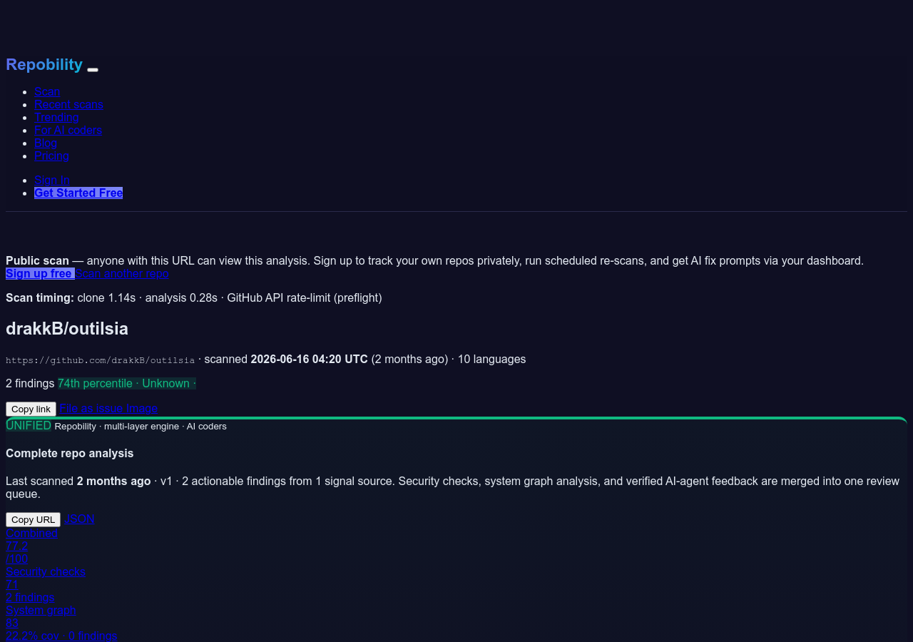Open the JSON export link
This screenshot has height=642, width=913.
pos(79,519)
